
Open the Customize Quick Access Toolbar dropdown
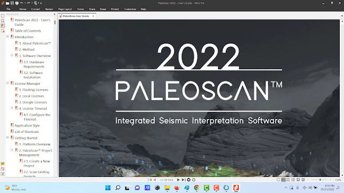(41, 3)
